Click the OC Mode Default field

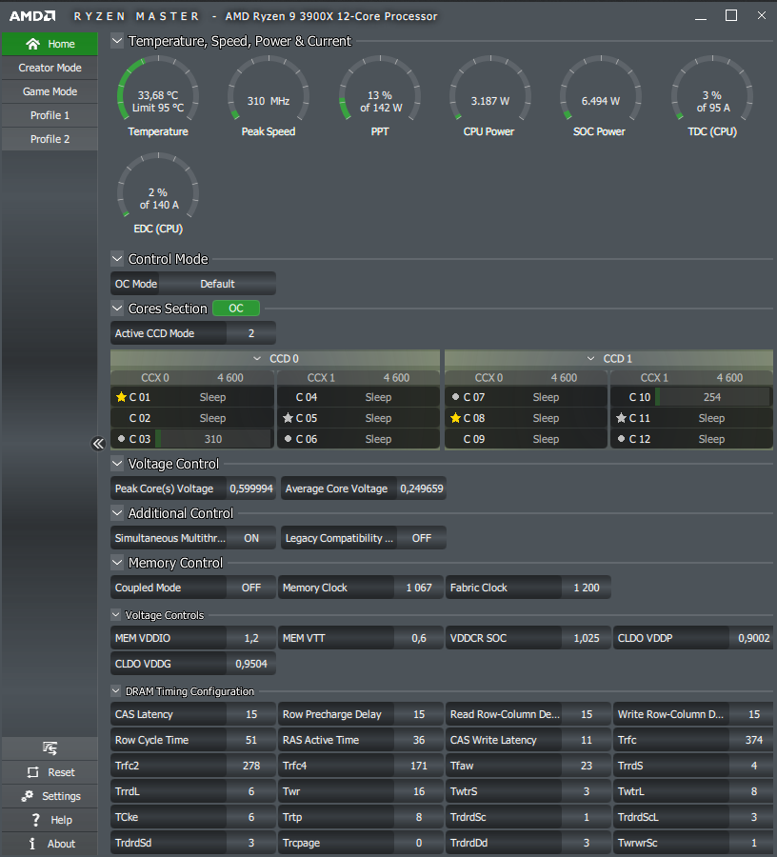tap(217, 284)
